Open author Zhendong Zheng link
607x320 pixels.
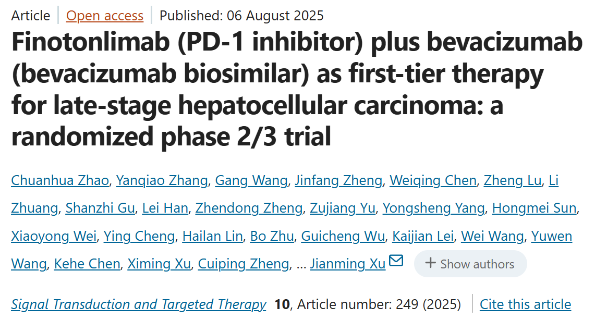pyautogui.click(x=249, y=208)
